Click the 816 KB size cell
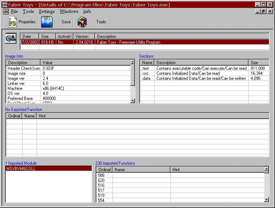 coord(47,42)
